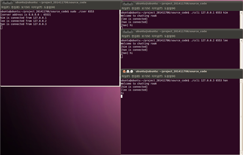243x155 pixels.
Task: Open 편집(E) menu in kim client terminal
Action: click(135, 9)
